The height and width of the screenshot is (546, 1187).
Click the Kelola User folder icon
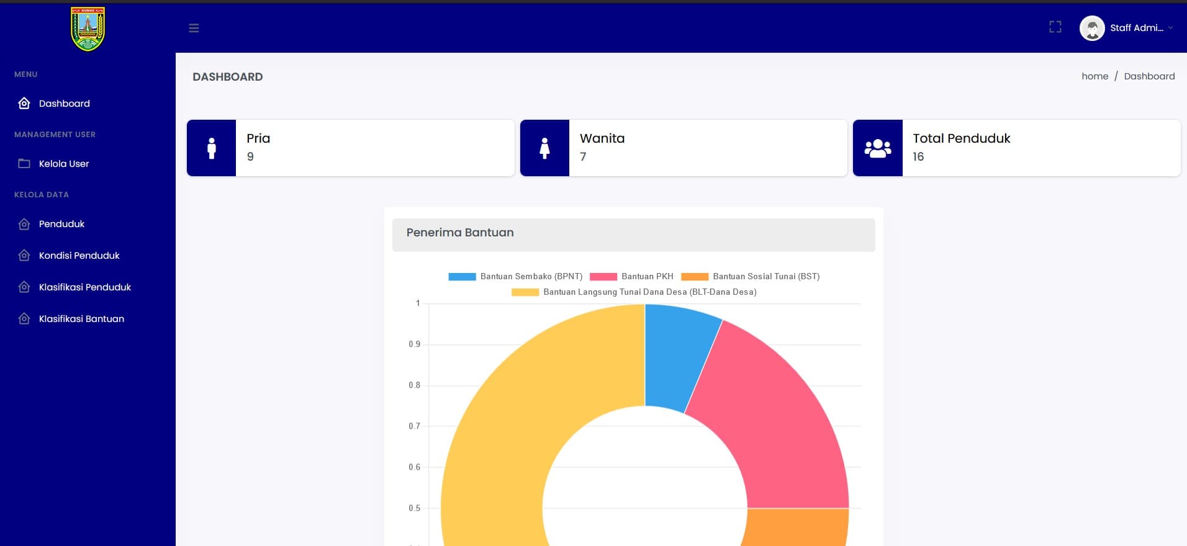tap(24, 163)
